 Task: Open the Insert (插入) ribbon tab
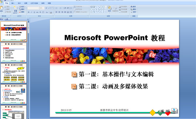point(13,3)
